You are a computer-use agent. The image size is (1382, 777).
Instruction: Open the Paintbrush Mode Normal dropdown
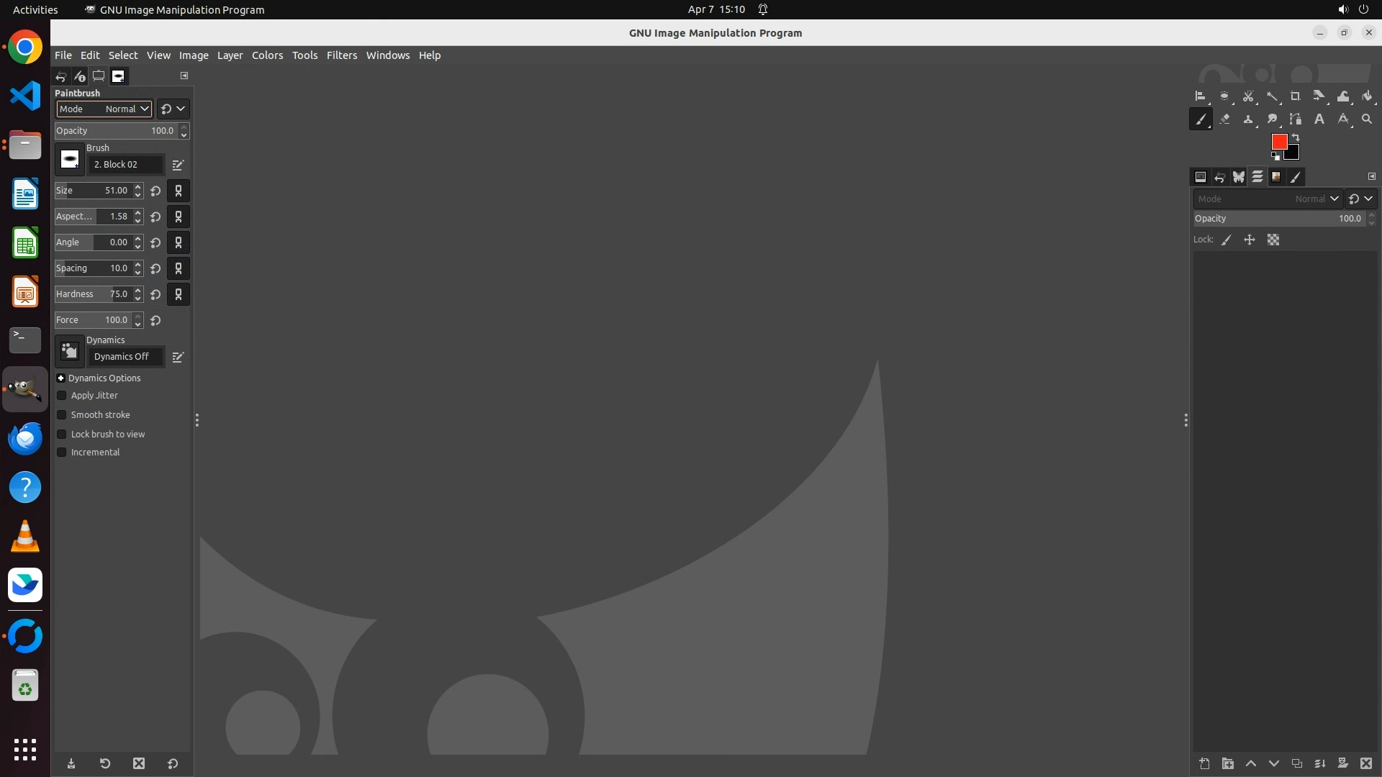pyautogui.click(x=104, y=109)
